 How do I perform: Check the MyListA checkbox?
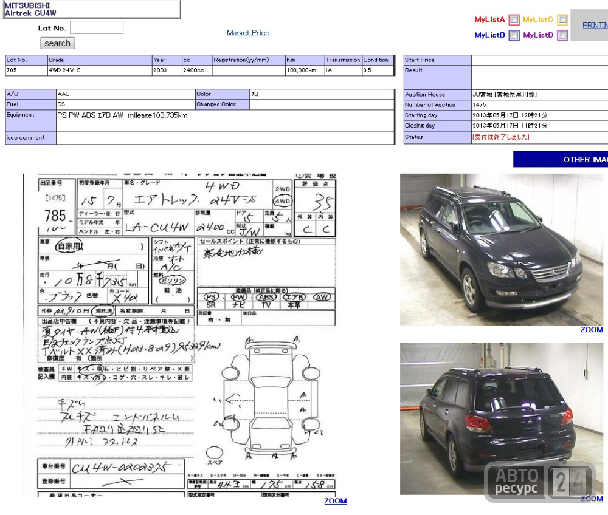pyautogui.click(x=514, y=19)
